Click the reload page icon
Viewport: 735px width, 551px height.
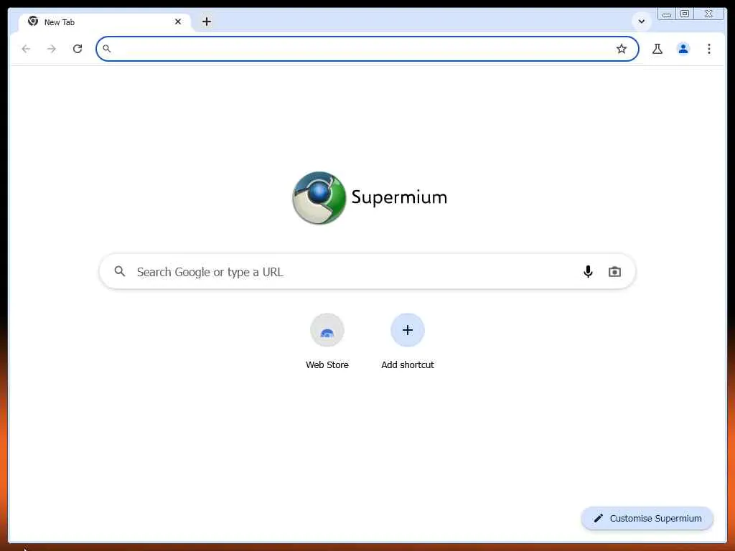(78, 49)
